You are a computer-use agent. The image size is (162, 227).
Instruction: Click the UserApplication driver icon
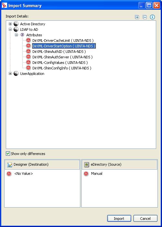[x=16, y=74]
